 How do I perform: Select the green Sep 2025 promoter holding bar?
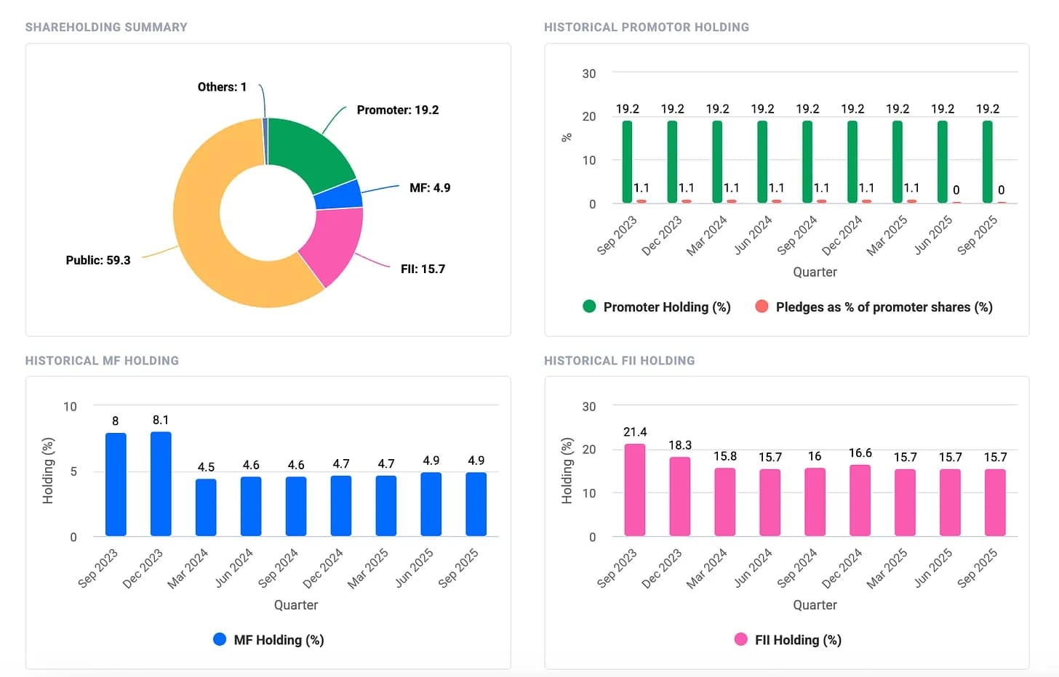pos(988,161)
